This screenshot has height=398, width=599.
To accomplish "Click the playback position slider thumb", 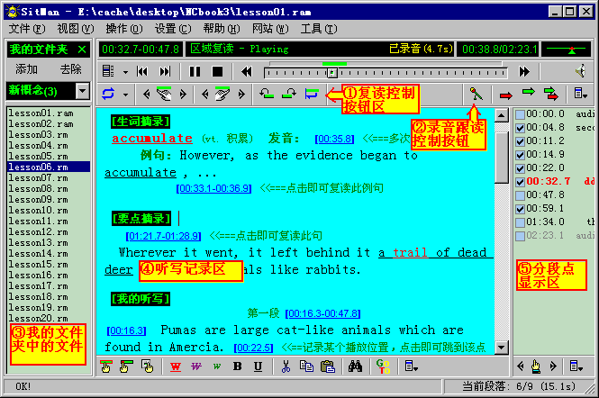I will 332,73.
